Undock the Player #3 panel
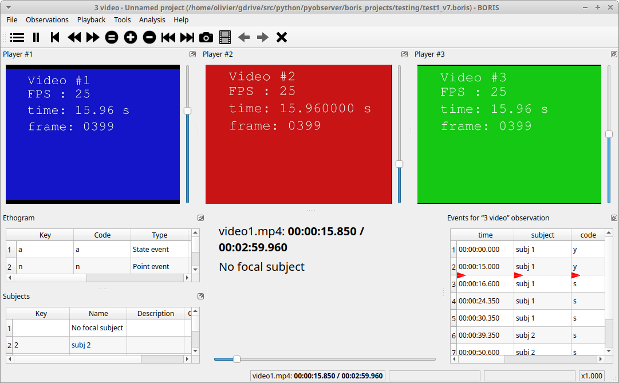Screen dimensions: 619x383 (x=614, y=54)
